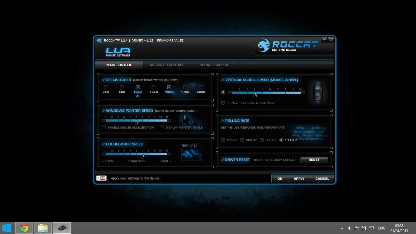This screenshot has height=234, width=416.
Task: Switch to Main Control tab
Action: coord(119,65)
